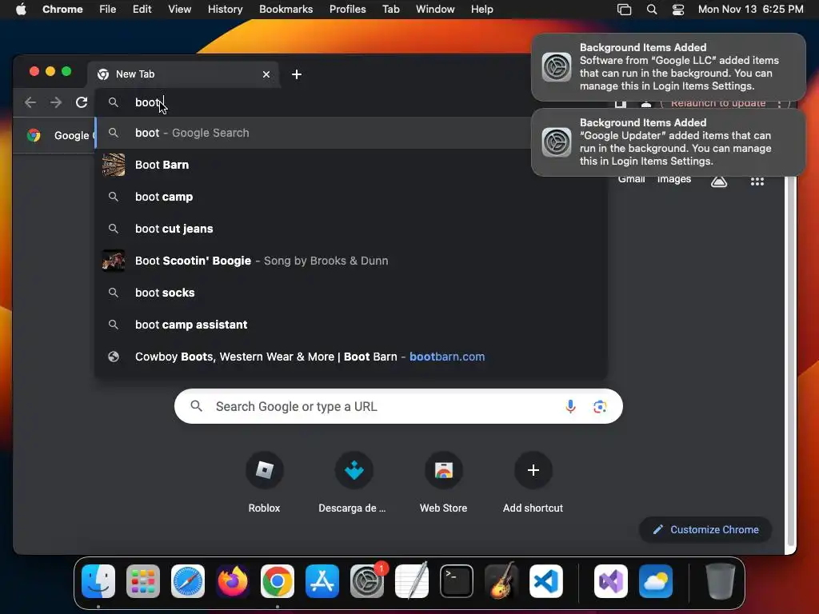Open the 'Descarga de ...' shortcut
The height and width of the screenshot is (614, 819).
coord(354,482)
